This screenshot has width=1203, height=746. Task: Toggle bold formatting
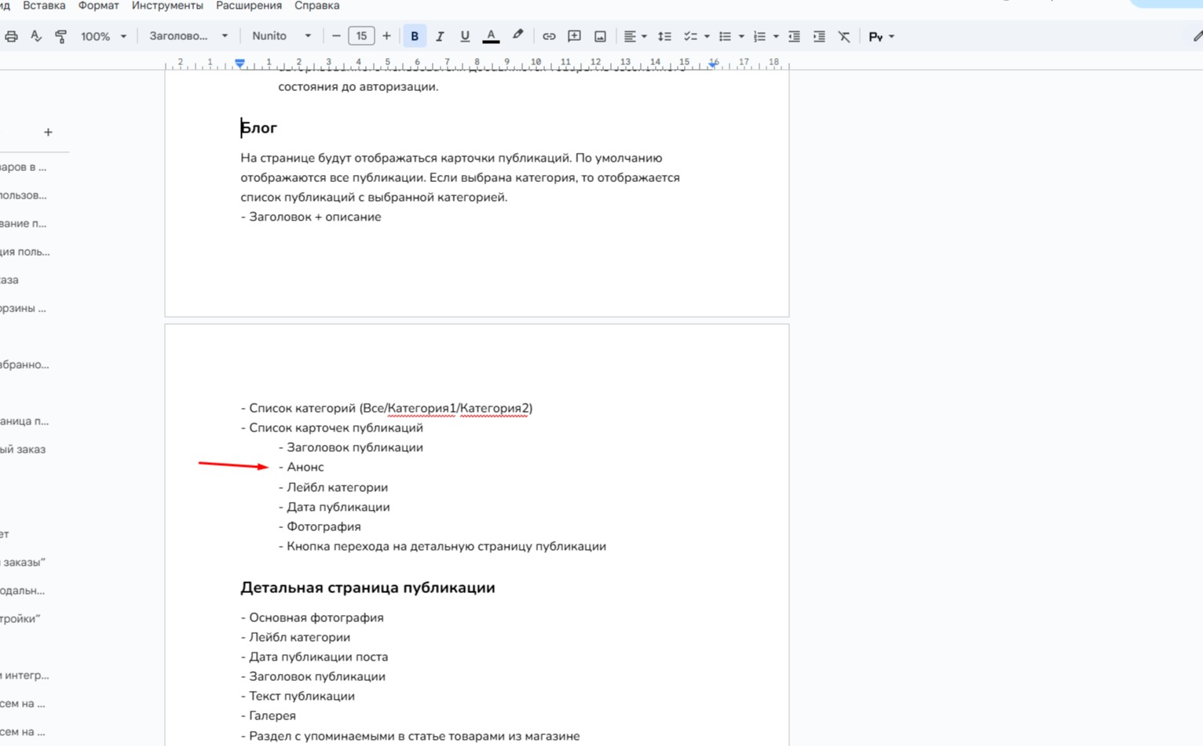414,36
